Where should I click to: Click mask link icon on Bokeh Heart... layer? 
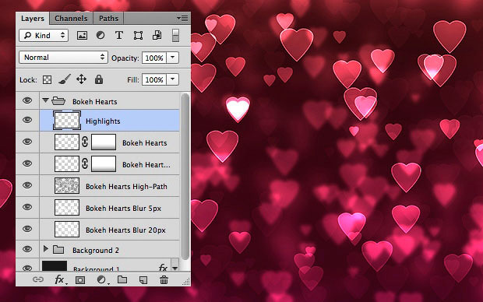coord(85,163)
